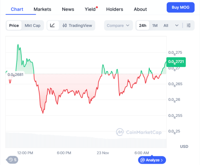
Task: Click the volume bars below the chart
Action: pyautogui.click(x=83, y=140)
